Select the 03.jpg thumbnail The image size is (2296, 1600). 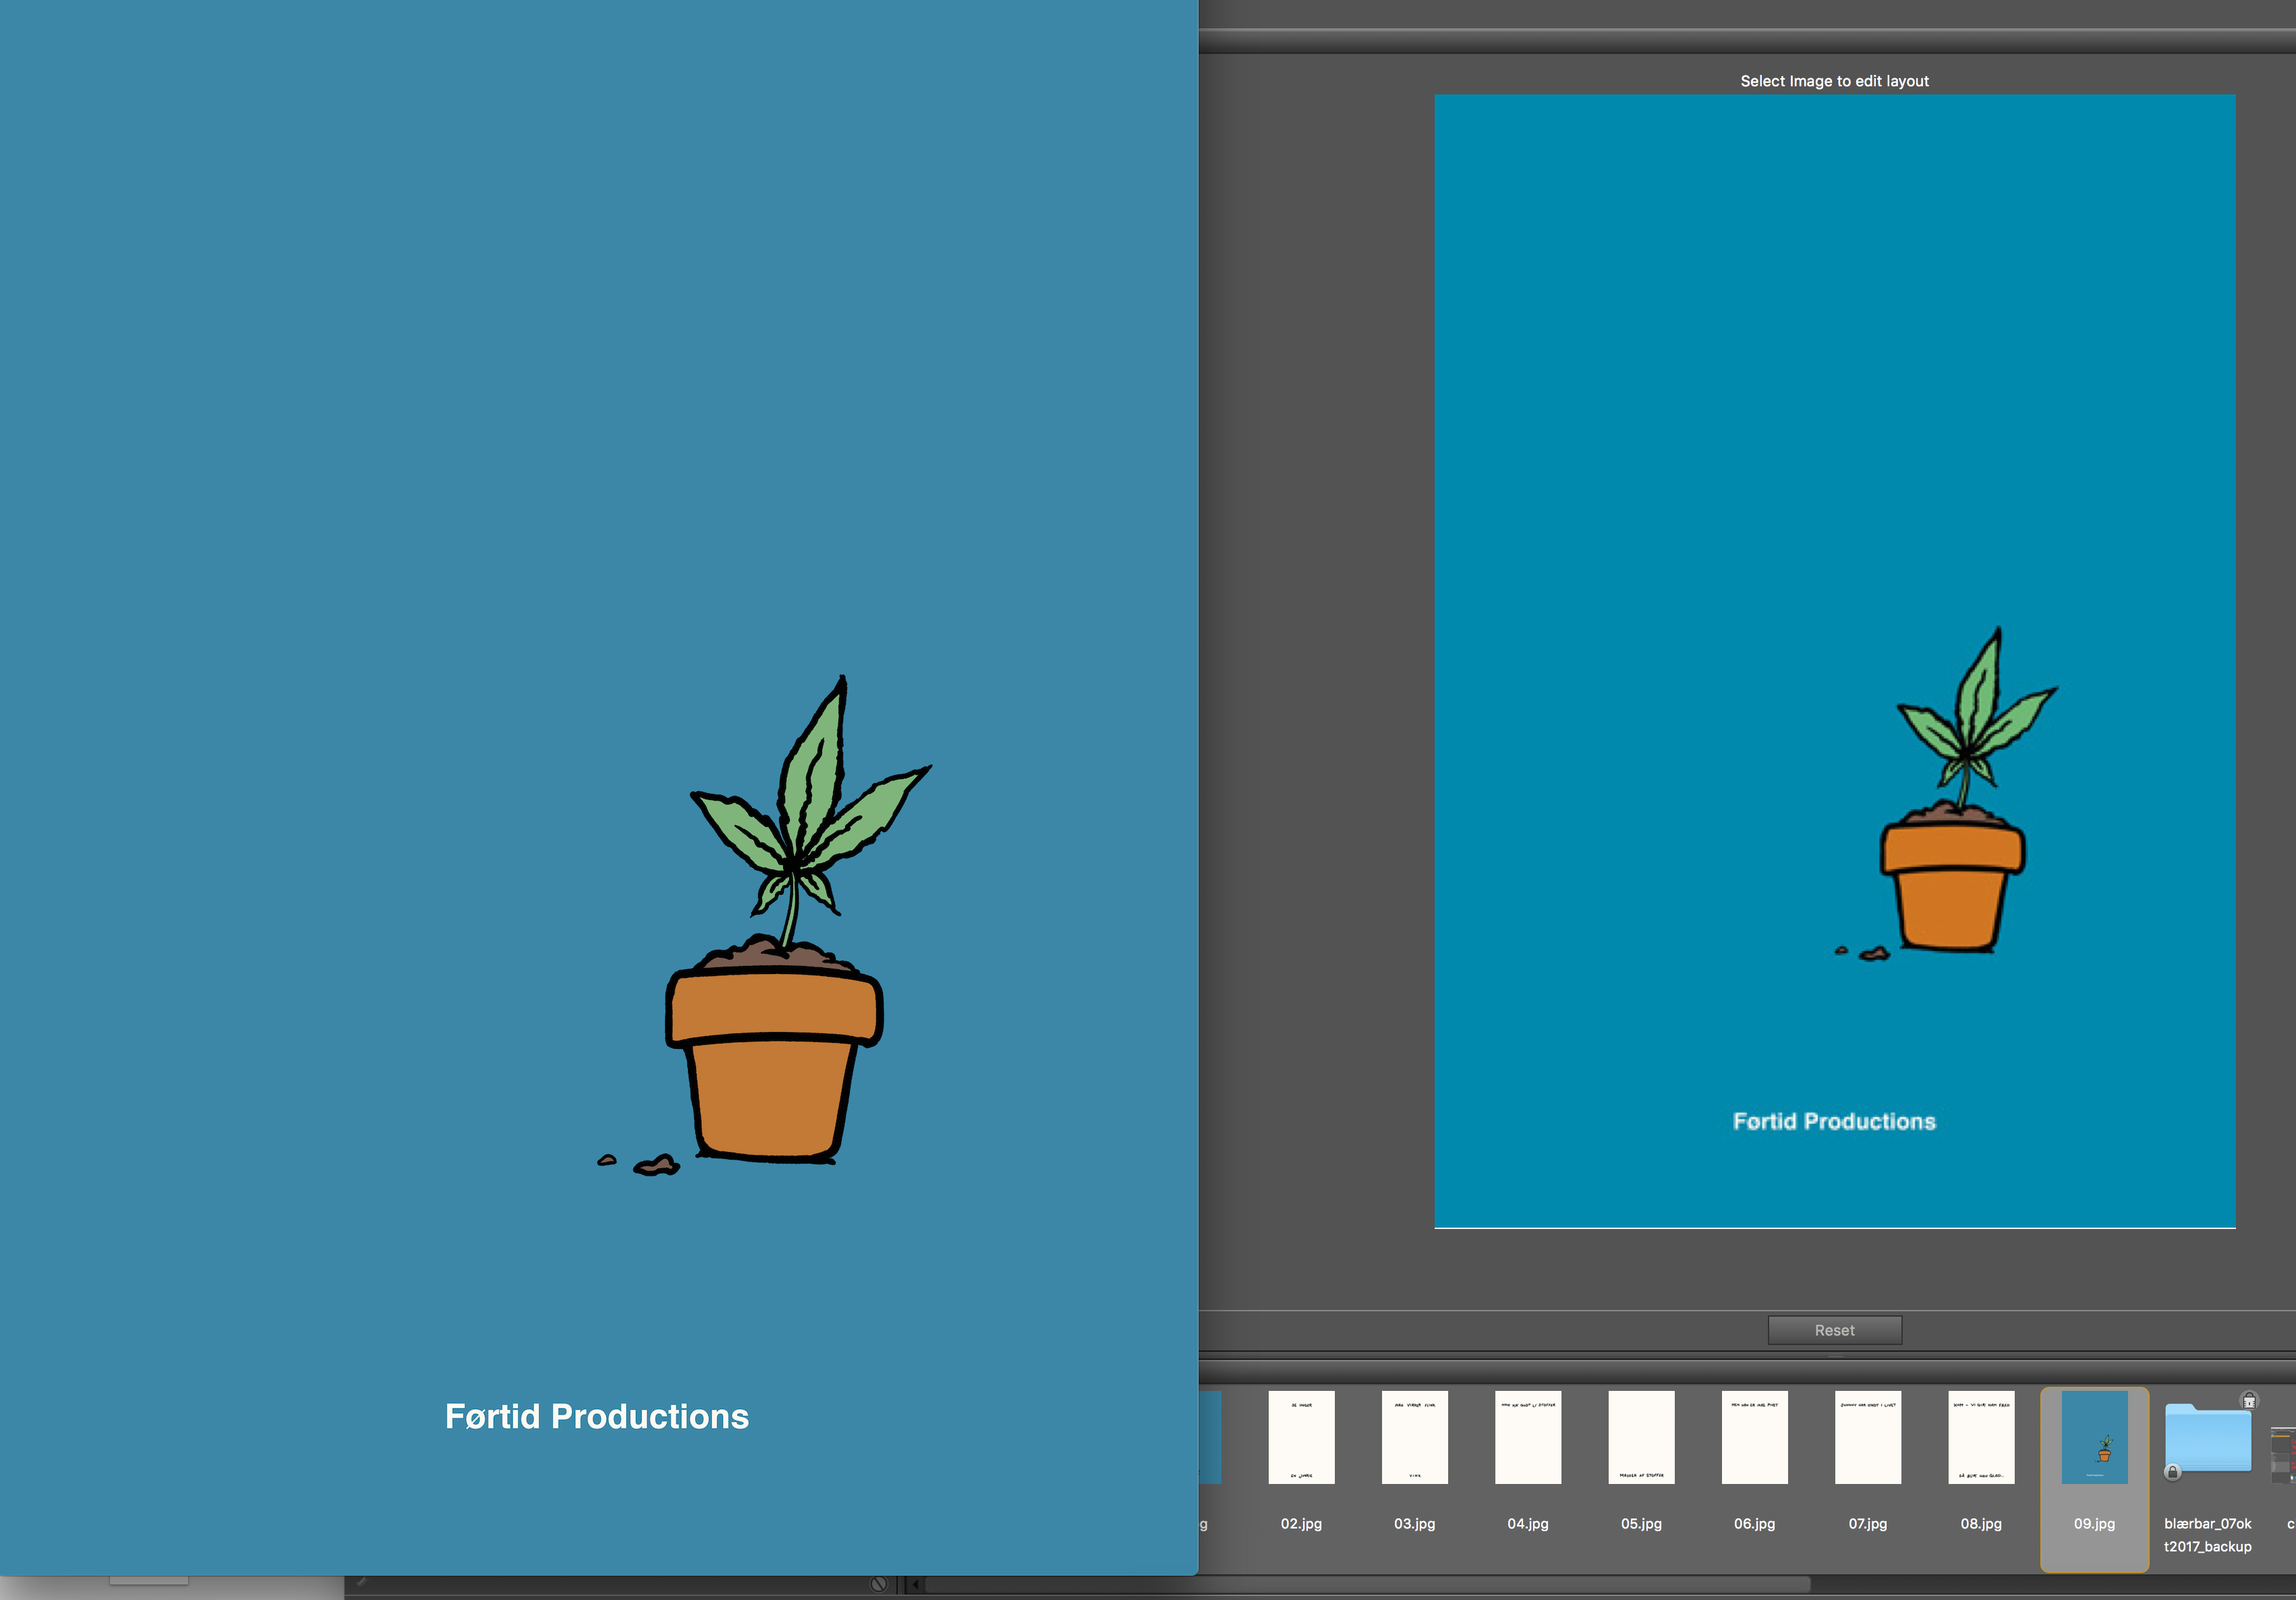click(x=1414, y=1437)
